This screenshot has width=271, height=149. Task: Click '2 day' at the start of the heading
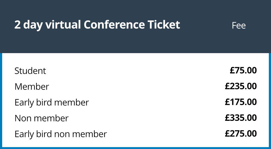click(28, 25)
